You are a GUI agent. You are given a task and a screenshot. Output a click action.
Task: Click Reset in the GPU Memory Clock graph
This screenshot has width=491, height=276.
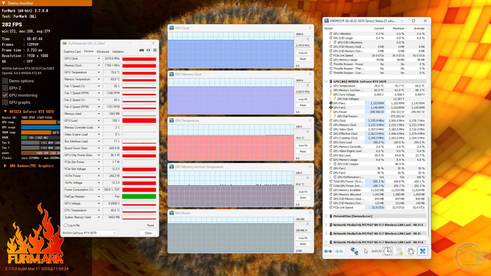(303, 105)
